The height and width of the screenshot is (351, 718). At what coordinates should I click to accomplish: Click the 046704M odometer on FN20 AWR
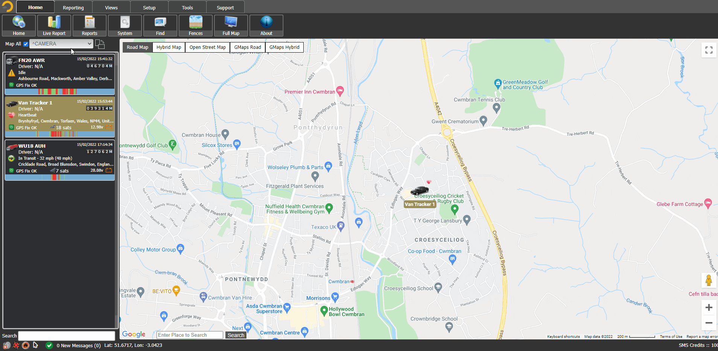click(x=99, y=66)
